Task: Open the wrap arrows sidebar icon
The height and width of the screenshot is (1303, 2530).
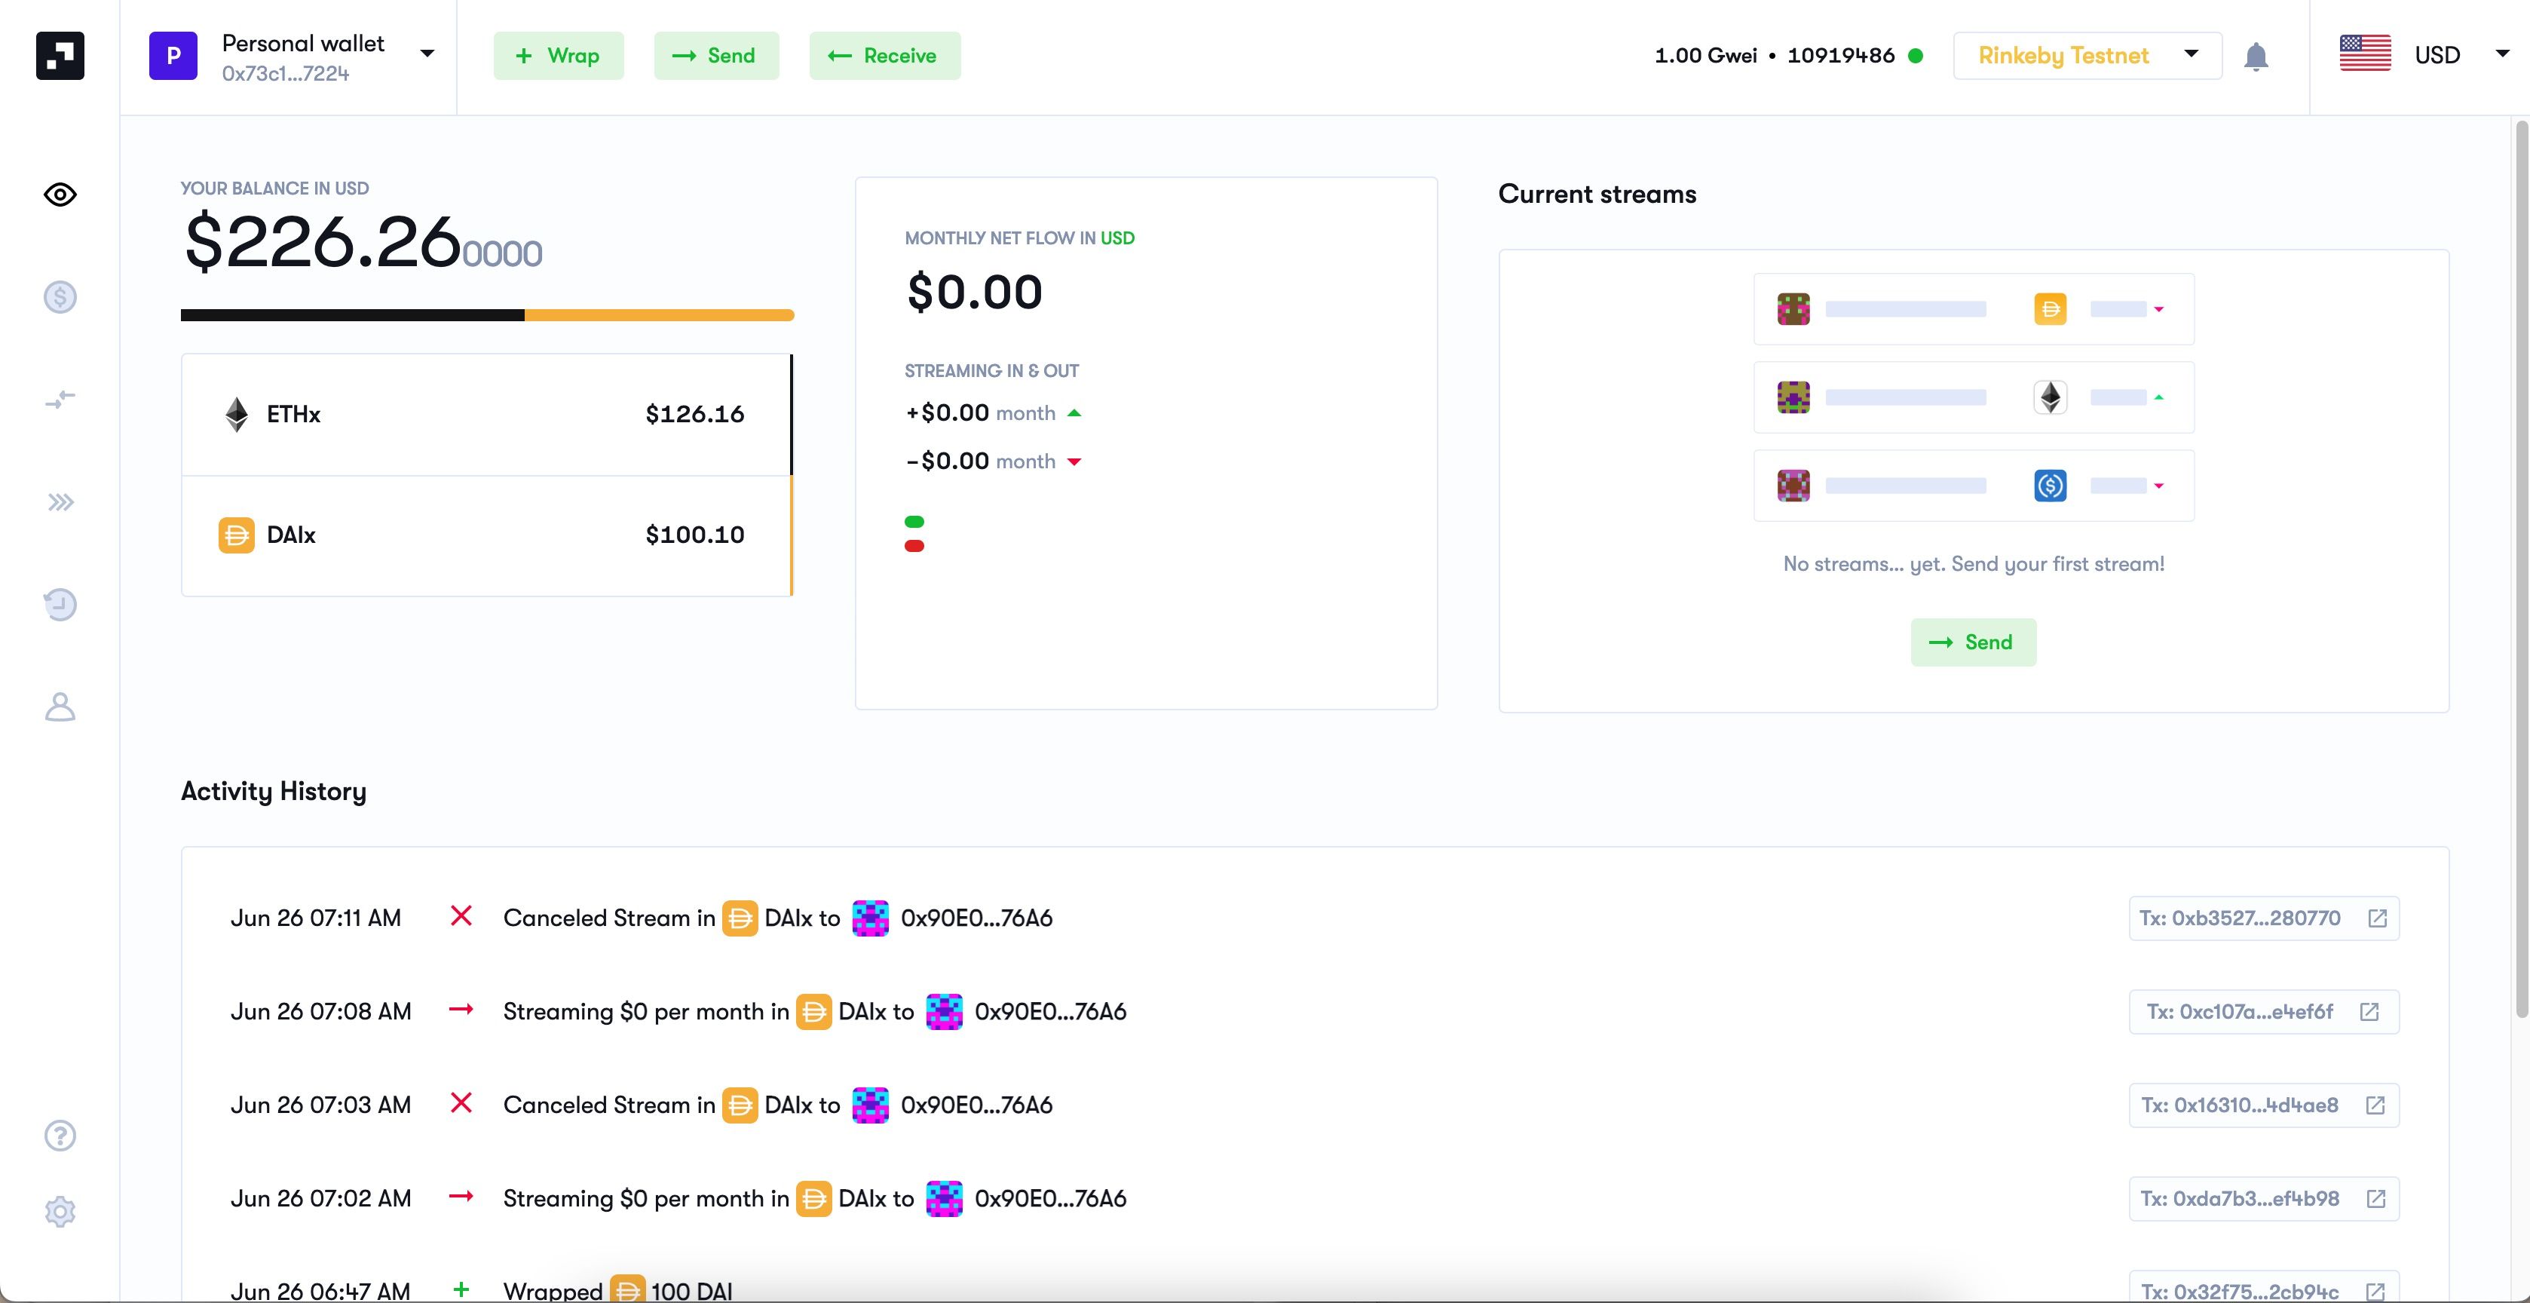Action: coord(60,399)
